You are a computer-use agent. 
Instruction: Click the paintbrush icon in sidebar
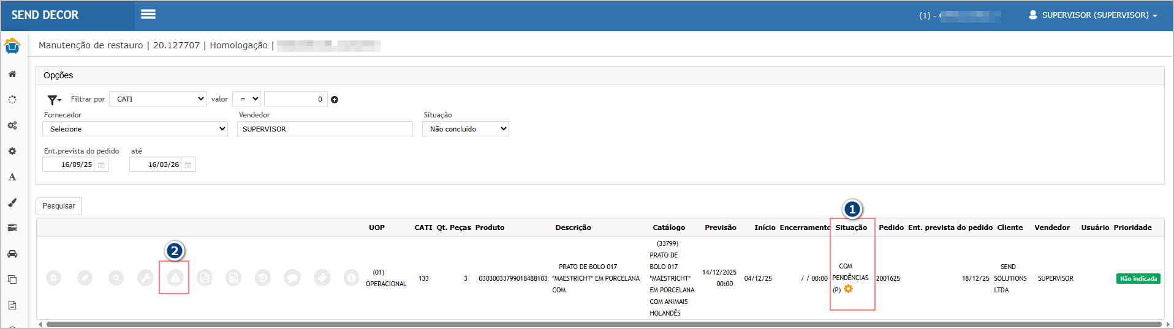(x=12, y=202)
